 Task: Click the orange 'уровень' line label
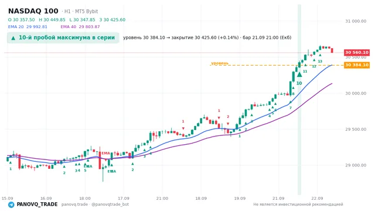coord(220,63)
